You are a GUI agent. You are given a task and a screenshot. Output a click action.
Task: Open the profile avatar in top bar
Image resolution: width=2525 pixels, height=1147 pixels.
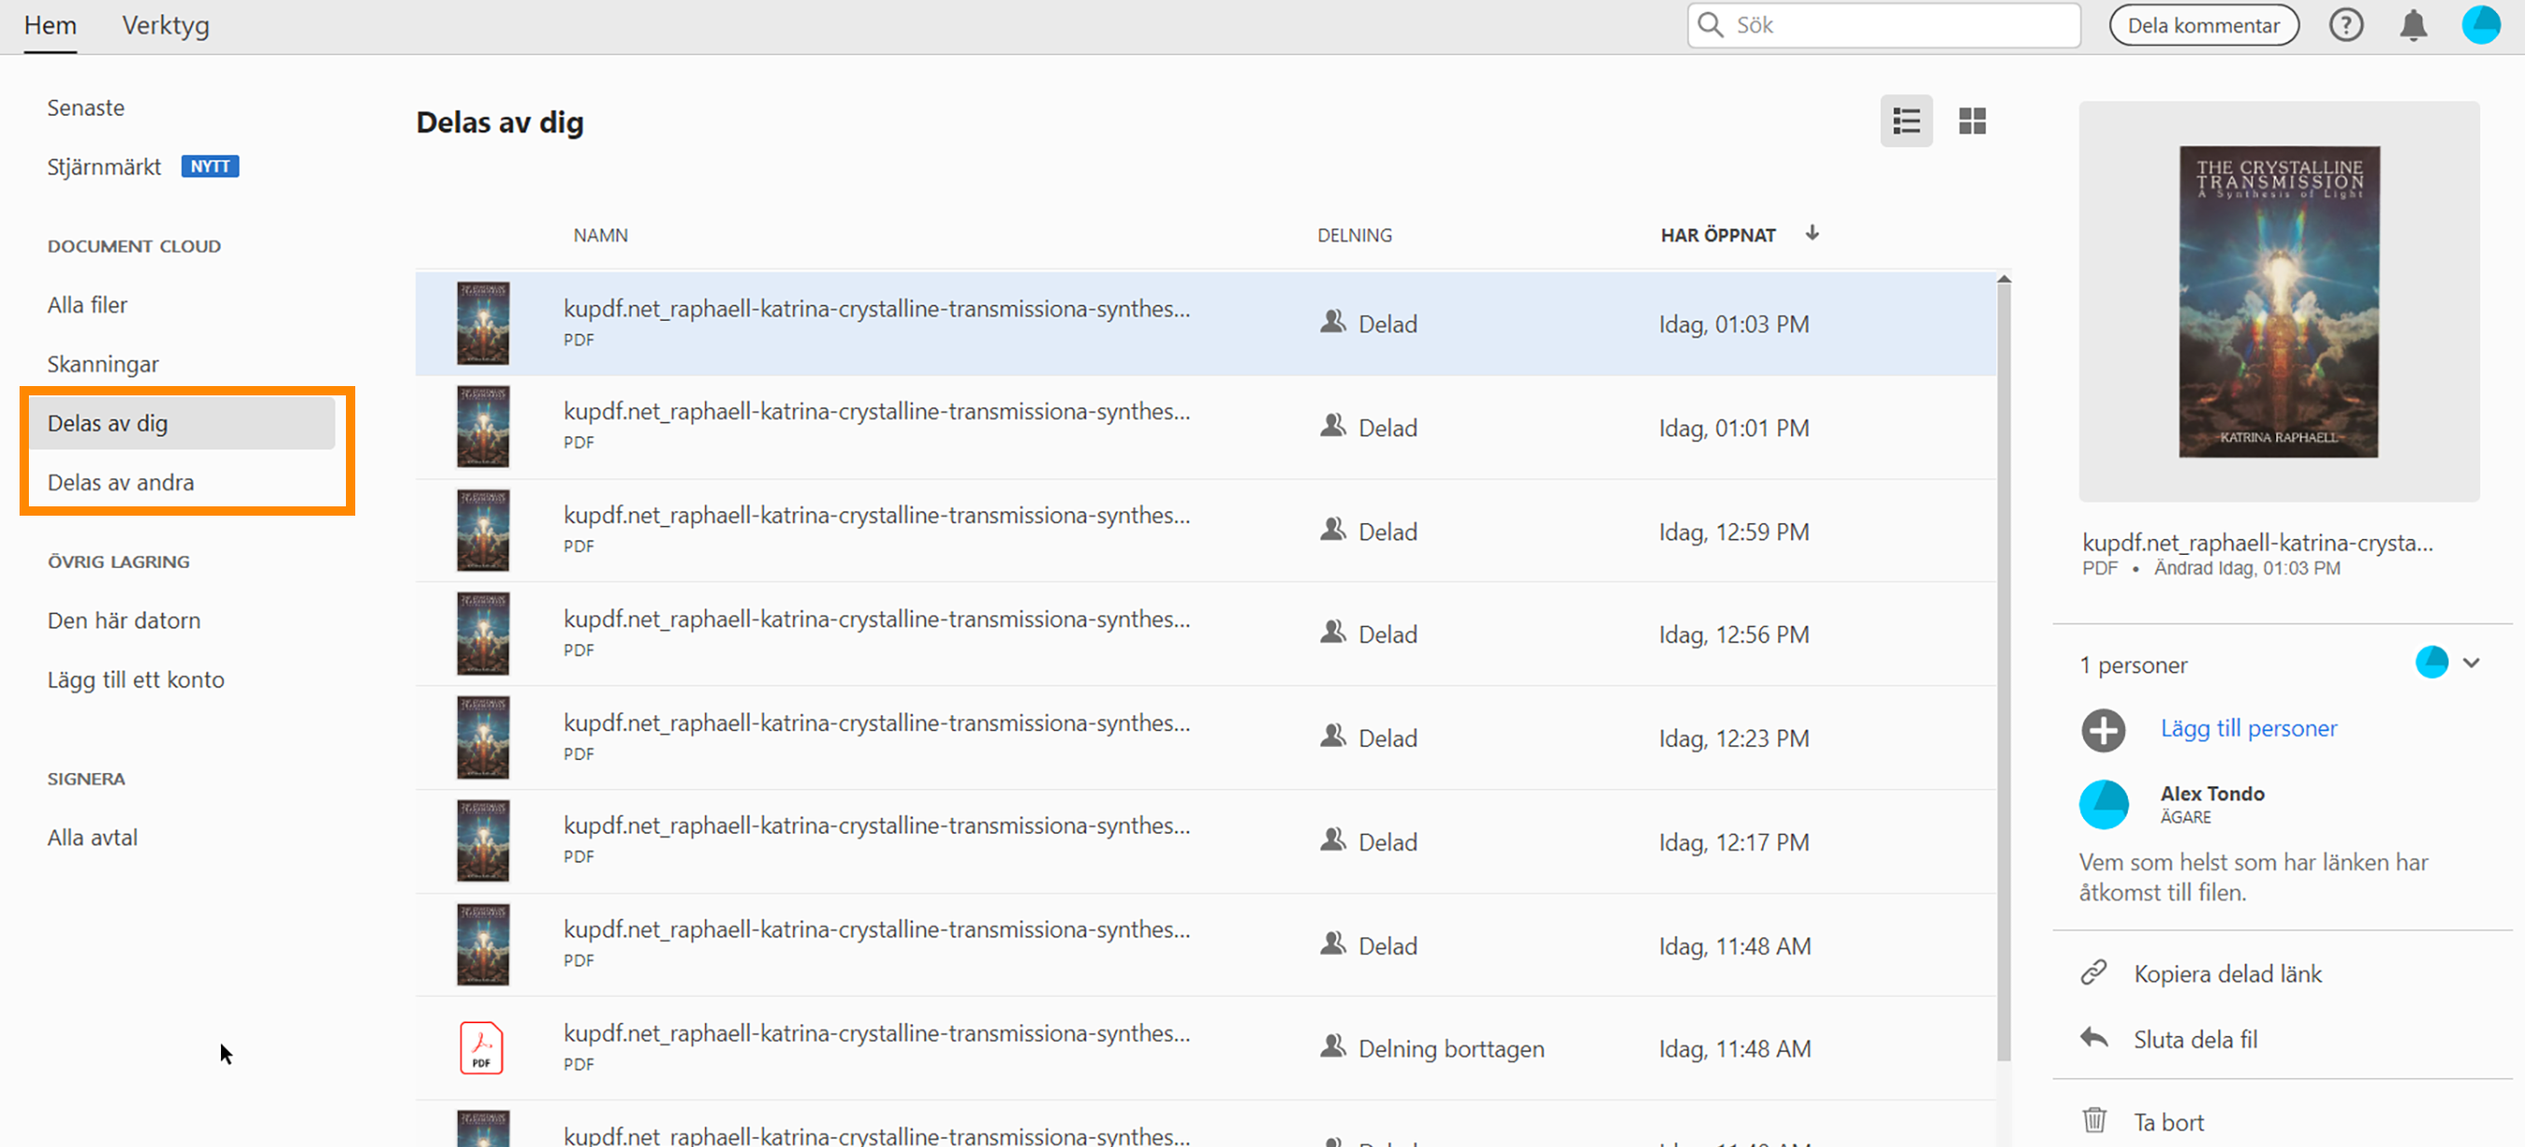click(x=2480, y=25)
